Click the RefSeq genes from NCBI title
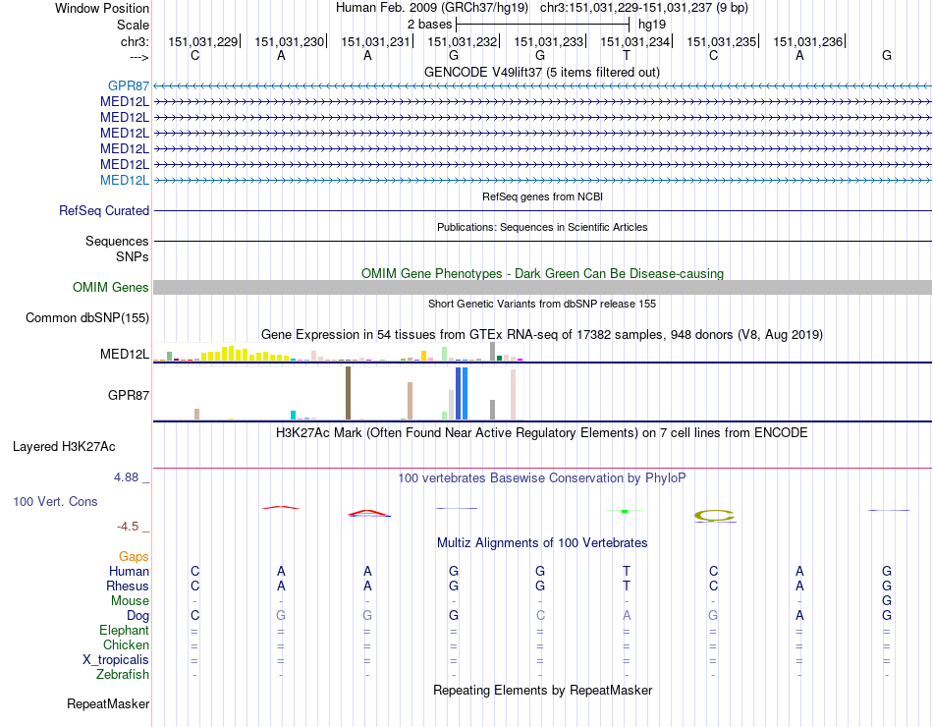The width and height of the screenshot is (933, 727). point(542,196)
